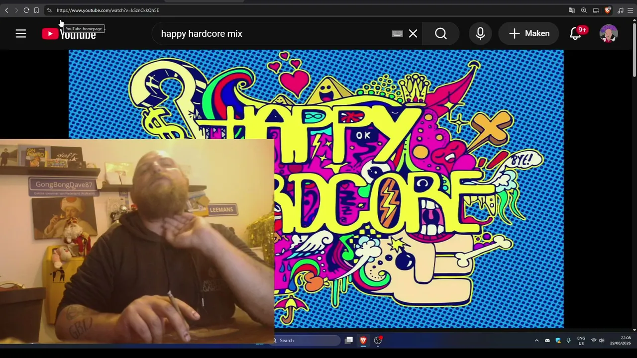Clear the YouTube search query
The width and height of the screenshot is (637, 358).
pos(413,33)
